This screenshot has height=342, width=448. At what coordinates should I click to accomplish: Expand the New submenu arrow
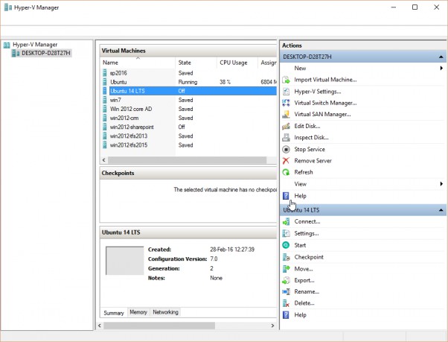[x=441, y=68]
